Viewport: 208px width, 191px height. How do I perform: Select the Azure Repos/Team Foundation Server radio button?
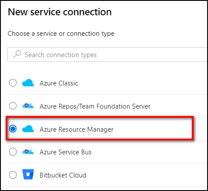pyautogui.click(x=13, y=106)
